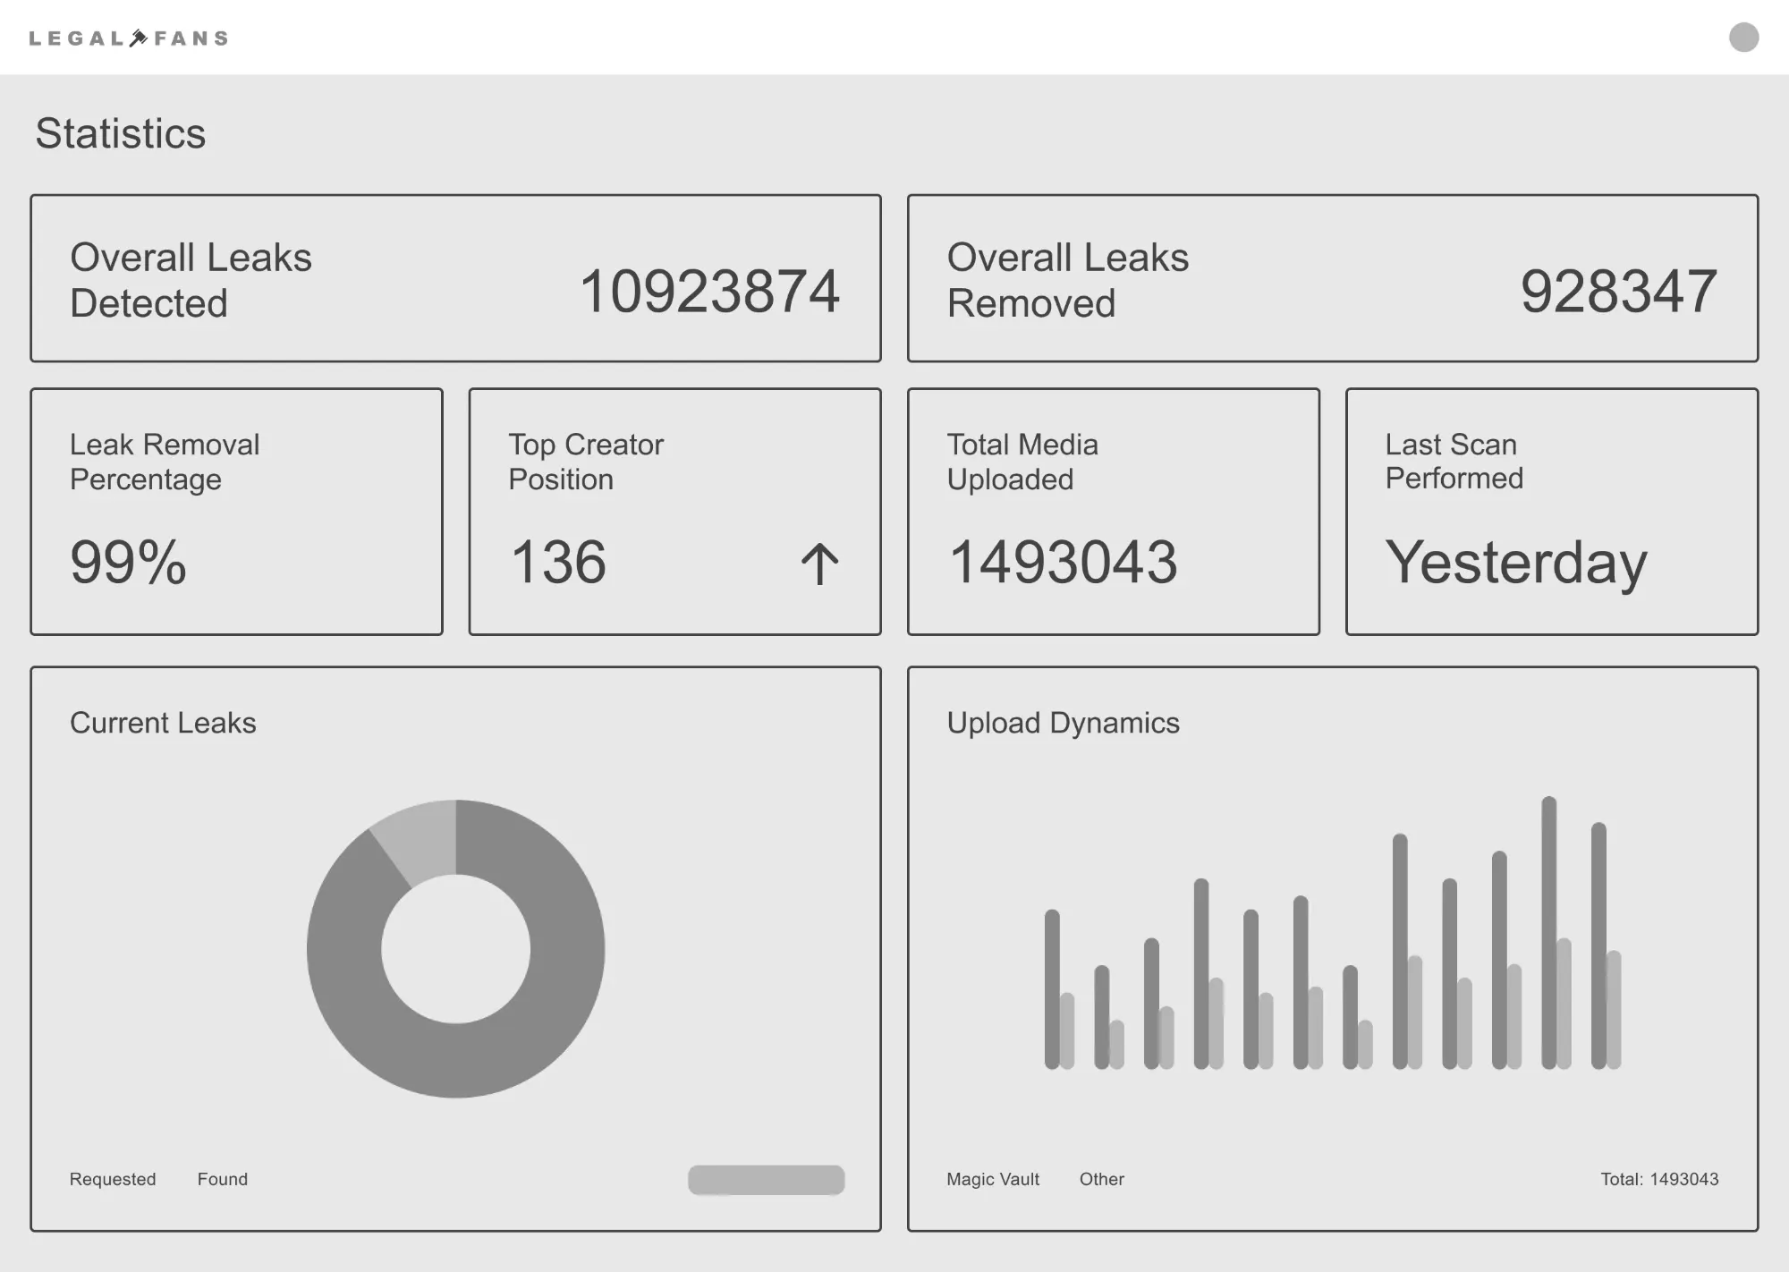Select the Other legend item
Screen dimensions: 1789x1272
[1102, 1179]
